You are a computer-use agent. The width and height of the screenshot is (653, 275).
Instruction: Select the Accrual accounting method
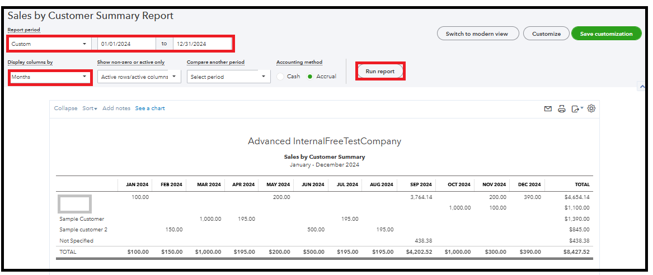(x=310, y=77)
